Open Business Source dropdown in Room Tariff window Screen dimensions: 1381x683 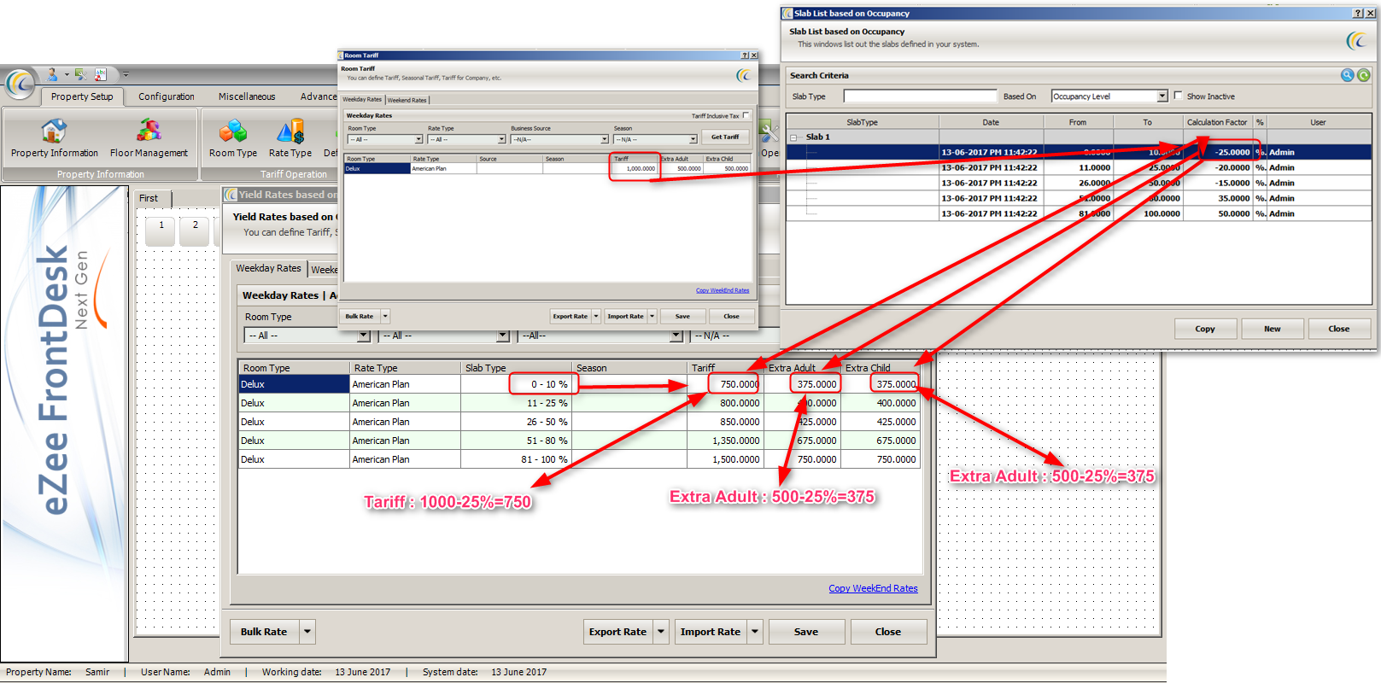pos(604,139)
